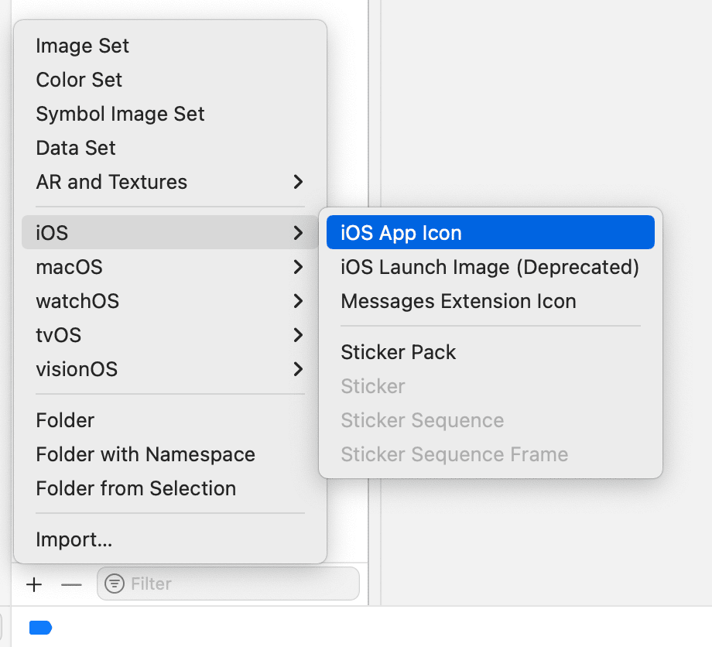Expand the tvOS submenu
Screen dimensions: 712x647
tap(59, 335)
